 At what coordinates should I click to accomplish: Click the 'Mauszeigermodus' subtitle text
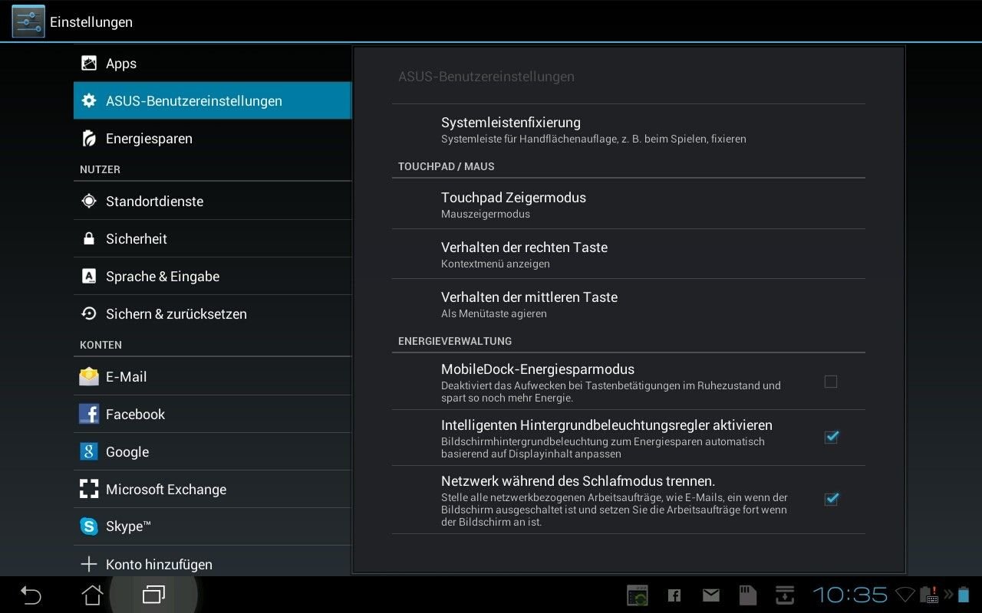(x=486, y=214)
